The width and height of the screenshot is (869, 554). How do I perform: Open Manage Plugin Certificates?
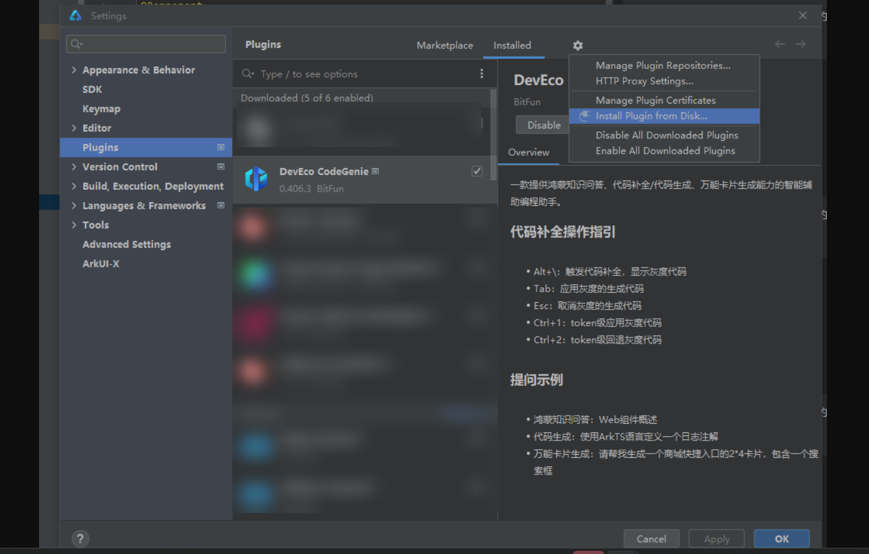pos(664,100)
